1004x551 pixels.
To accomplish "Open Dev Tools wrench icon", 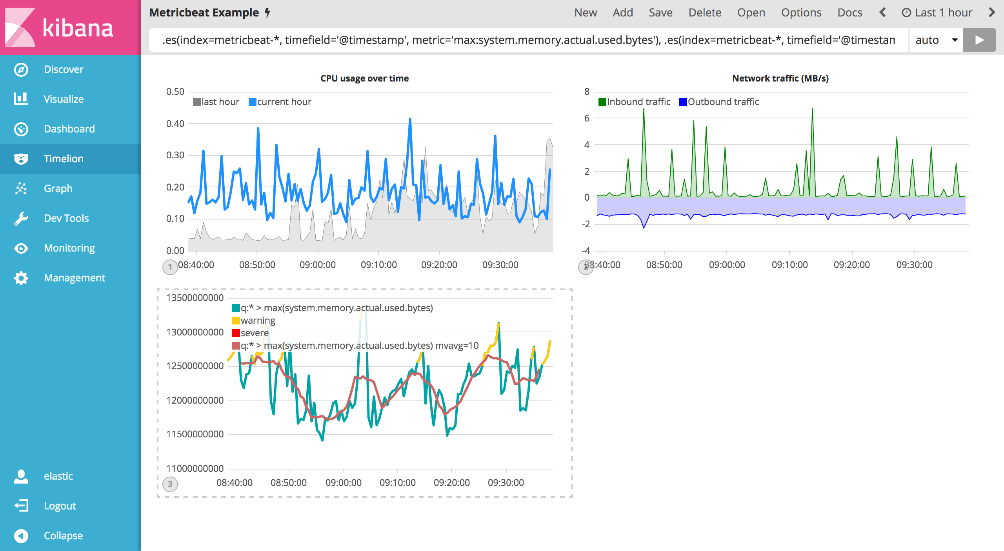I will tap(21, 218).
